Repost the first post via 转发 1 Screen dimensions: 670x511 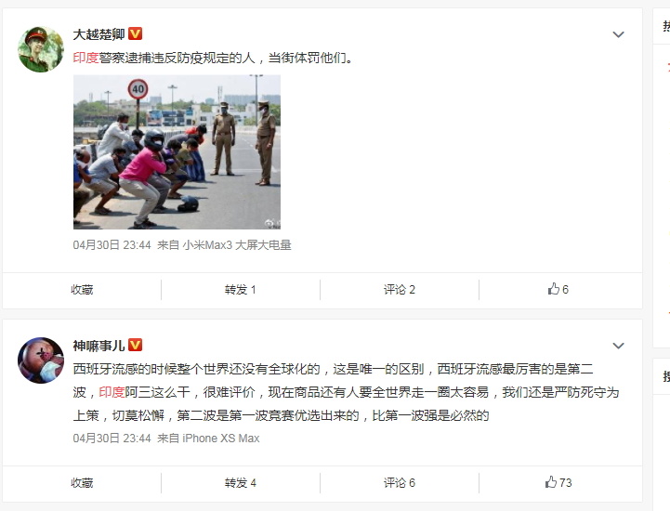click(x=240, y=290)
